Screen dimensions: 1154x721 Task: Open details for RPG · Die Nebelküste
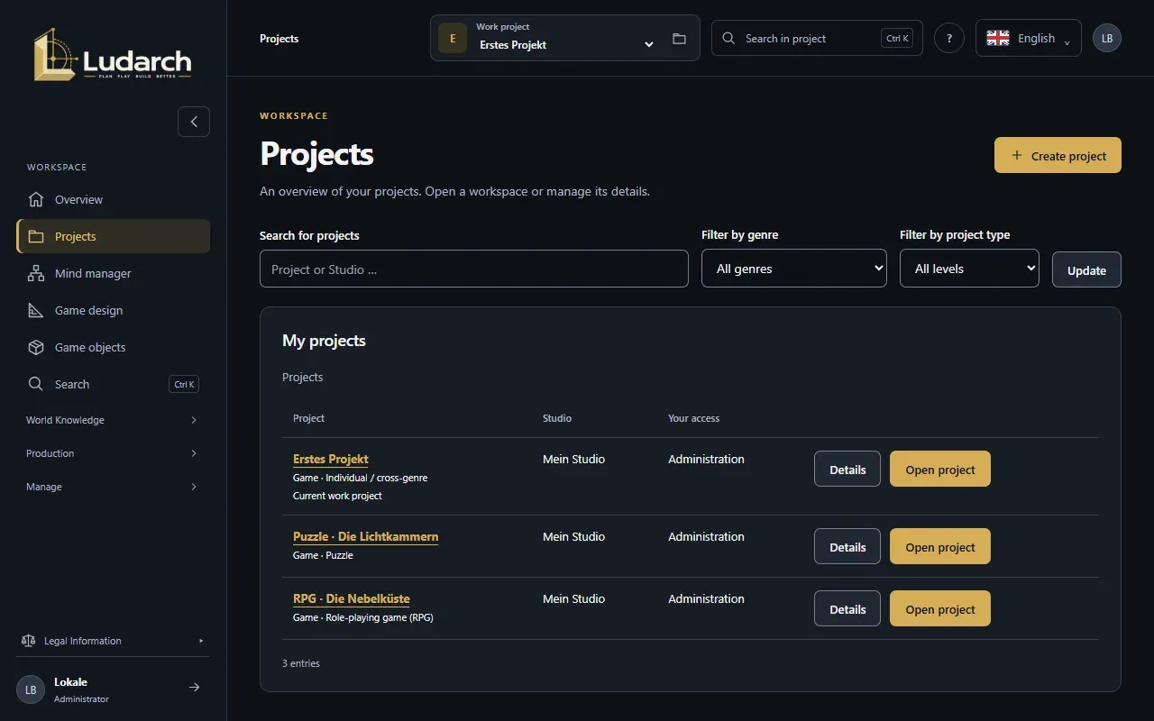tap(847, 608)
